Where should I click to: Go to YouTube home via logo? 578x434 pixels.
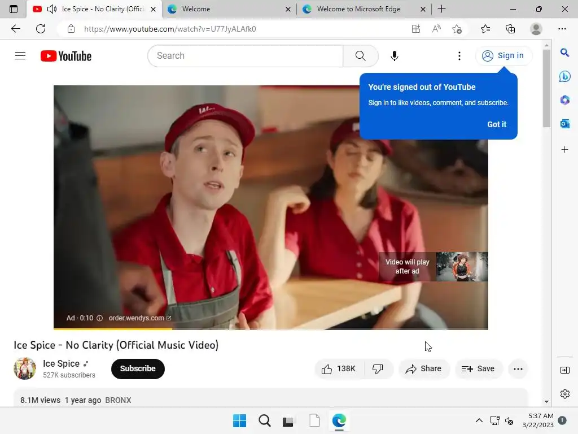tap(66, 56)
